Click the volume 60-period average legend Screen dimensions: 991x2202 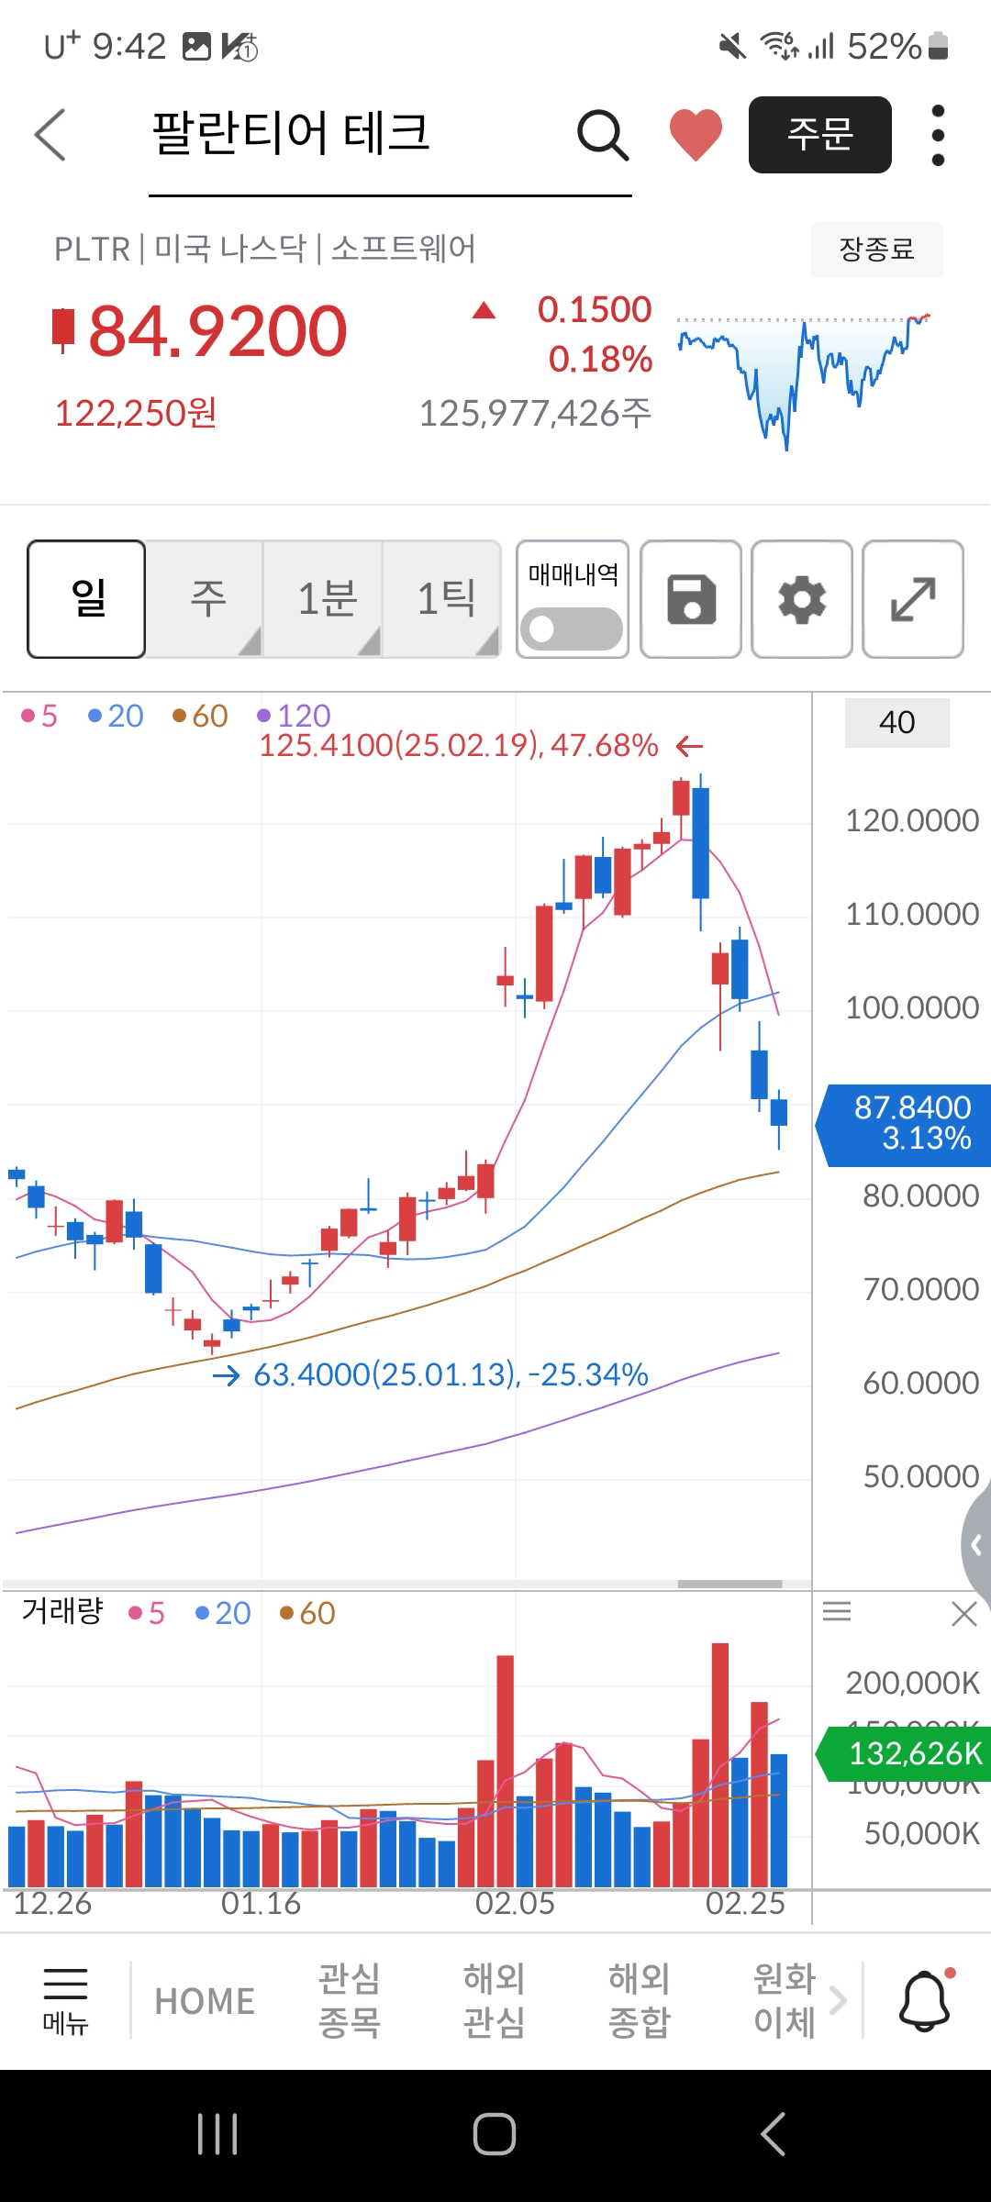click(307, 1613)
